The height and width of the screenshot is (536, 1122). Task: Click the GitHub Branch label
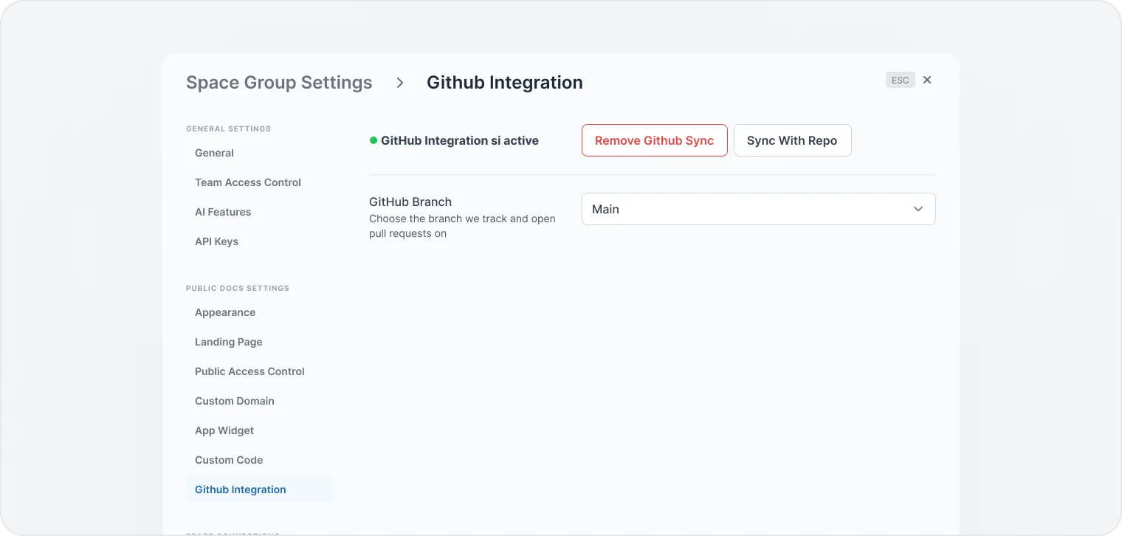pyautogui.click(x=410, y=202)
